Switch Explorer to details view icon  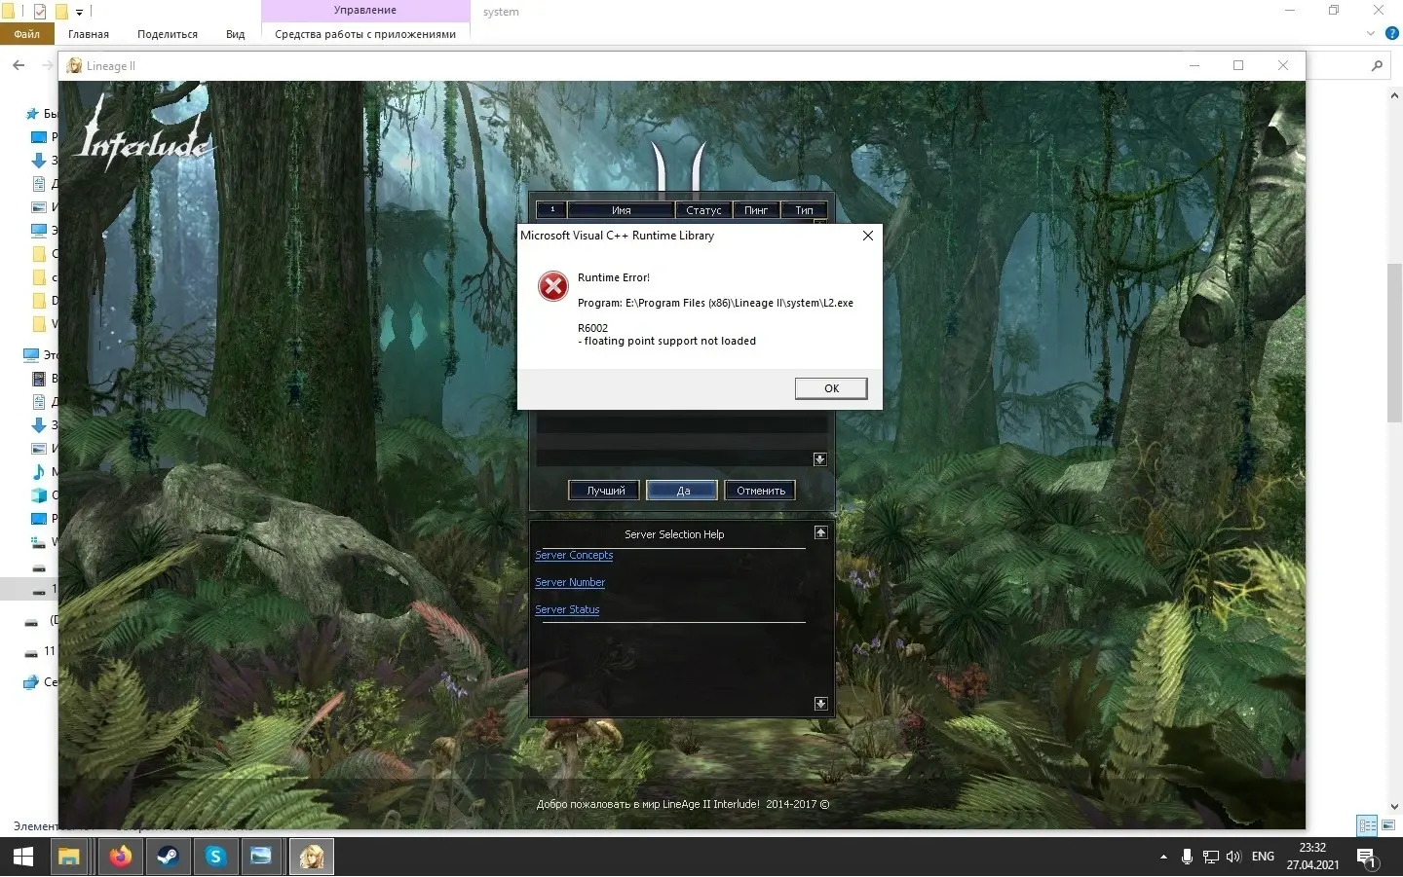point(1367,825)
